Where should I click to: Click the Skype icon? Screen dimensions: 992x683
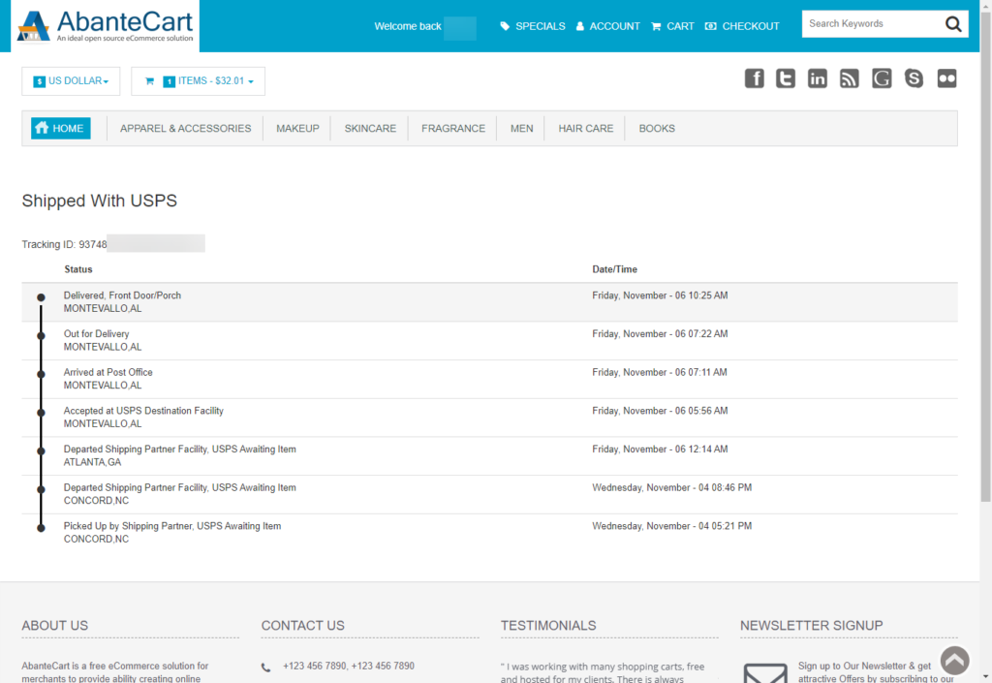pos(914,78)
